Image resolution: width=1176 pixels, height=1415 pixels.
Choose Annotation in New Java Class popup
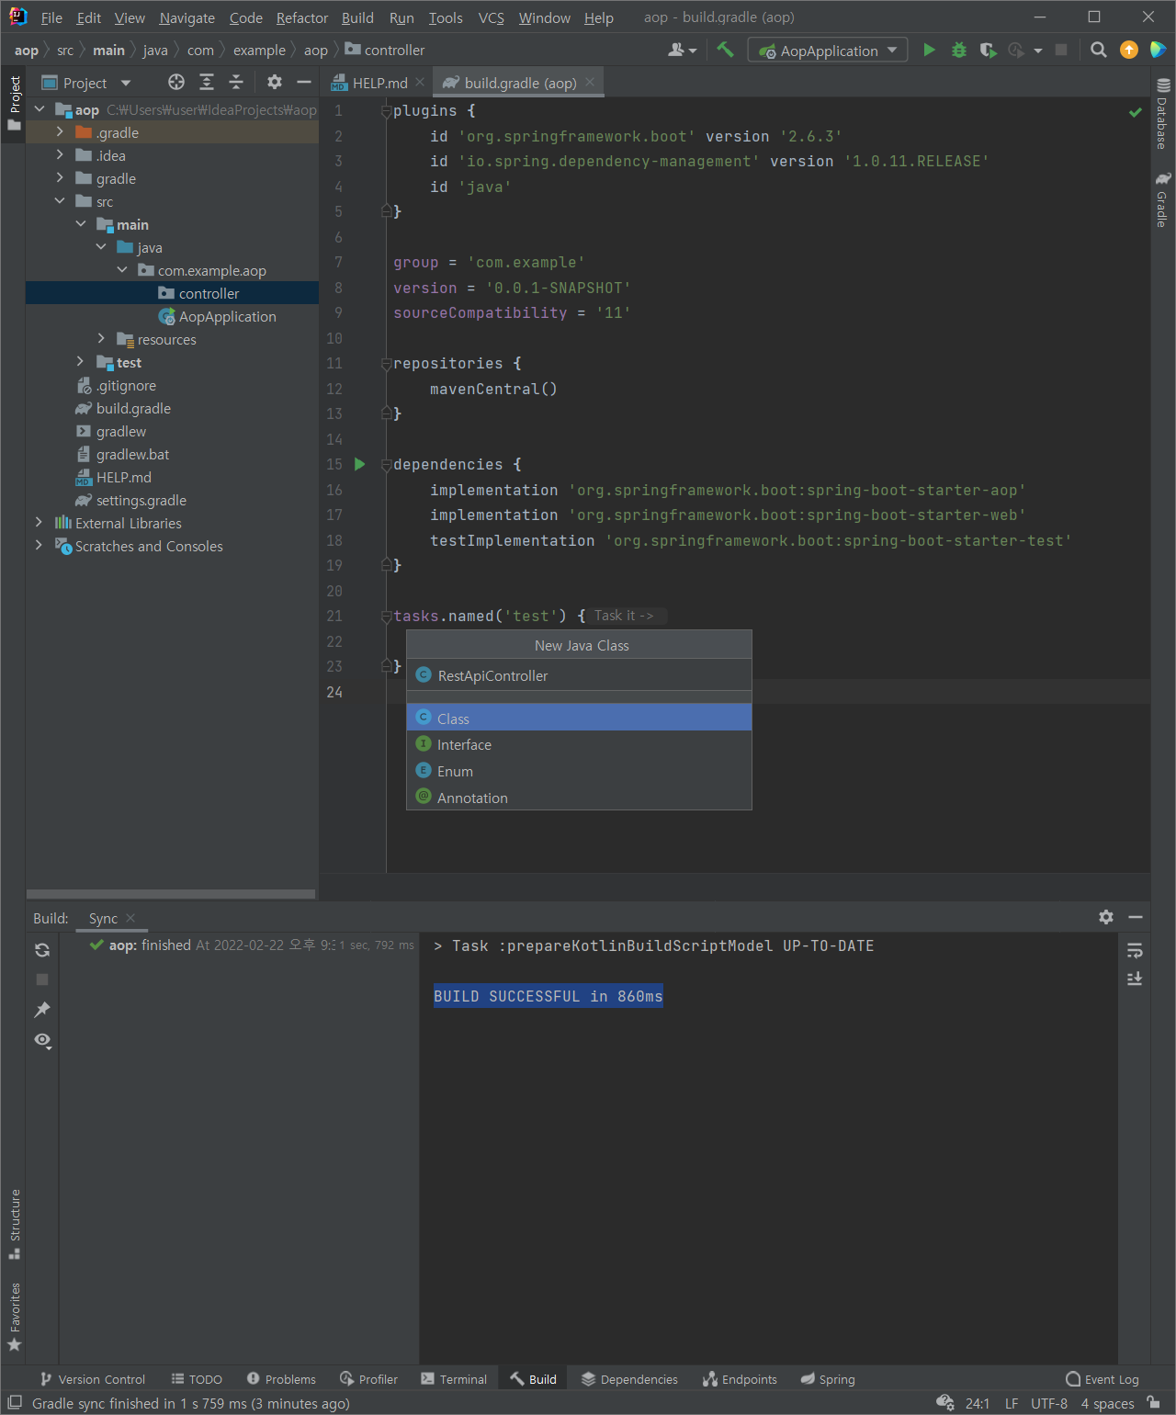(579, 798)
